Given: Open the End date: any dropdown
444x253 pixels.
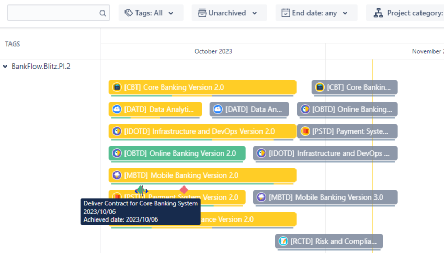Looking at the screenshot, I should 316,13.
